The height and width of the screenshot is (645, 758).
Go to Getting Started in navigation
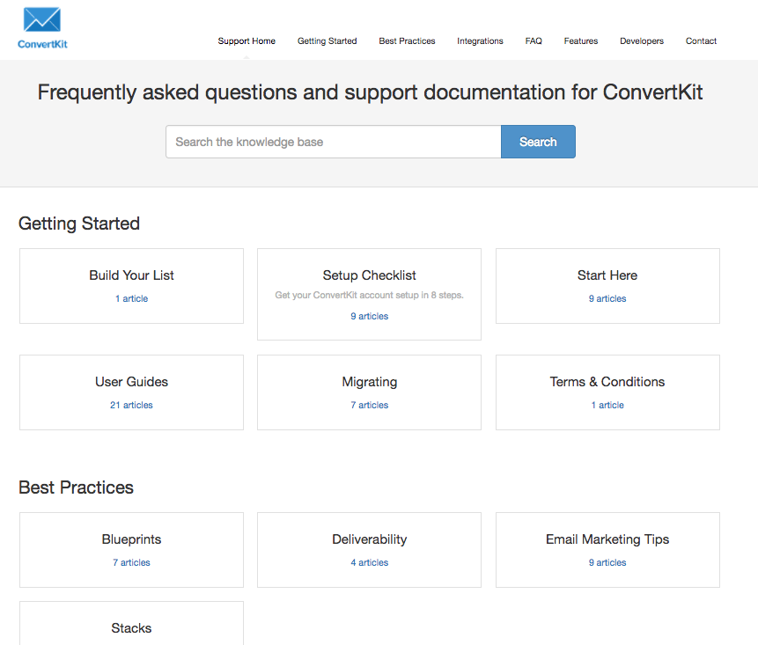(327, 41)
